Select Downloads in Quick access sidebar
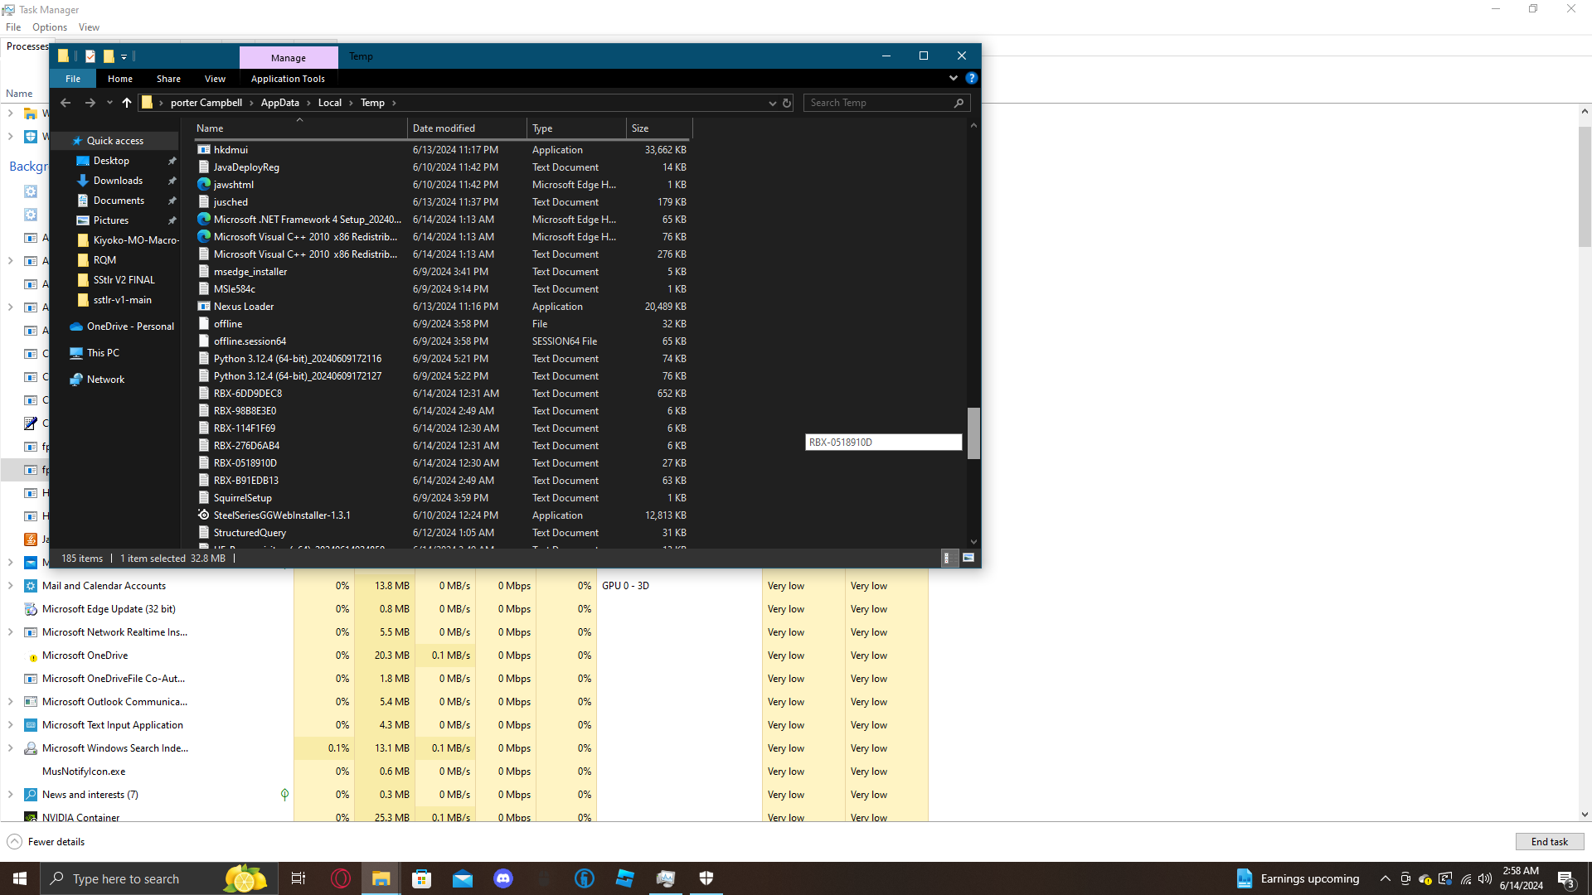The height and width of the screenshot is (895, 1592). point(118,181)
